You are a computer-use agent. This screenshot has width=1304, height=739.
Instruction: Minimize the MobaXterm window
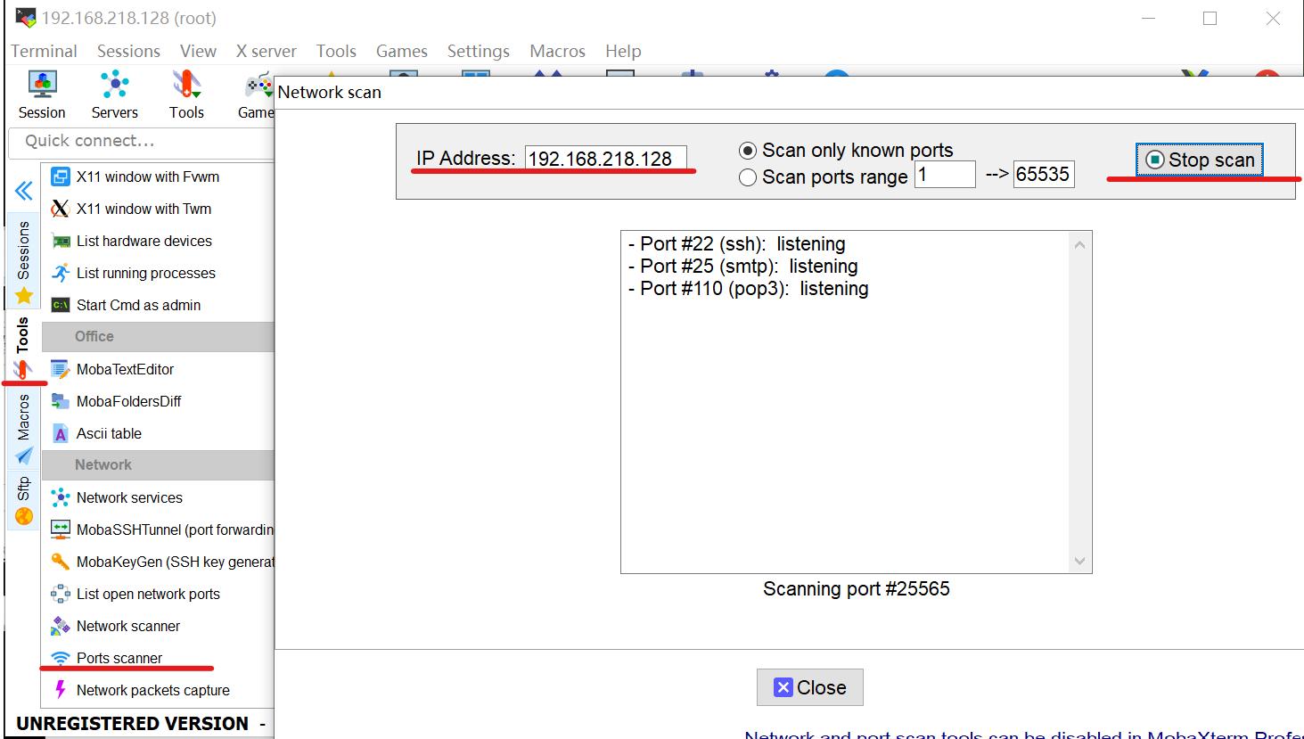click(1148, 18)
